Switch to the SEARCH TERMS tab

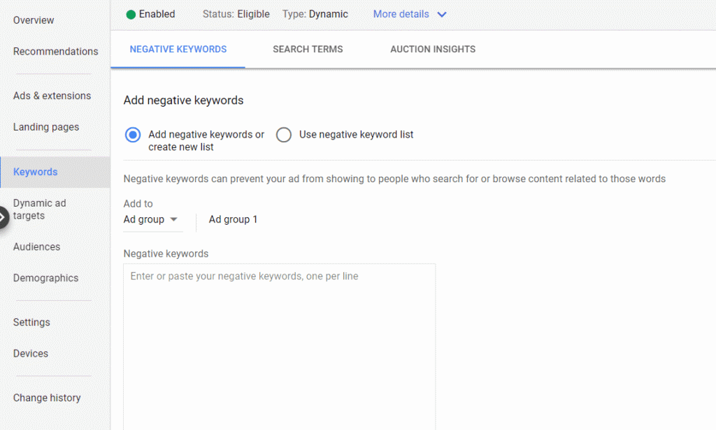pyautogui.click(x=308, y=49)
